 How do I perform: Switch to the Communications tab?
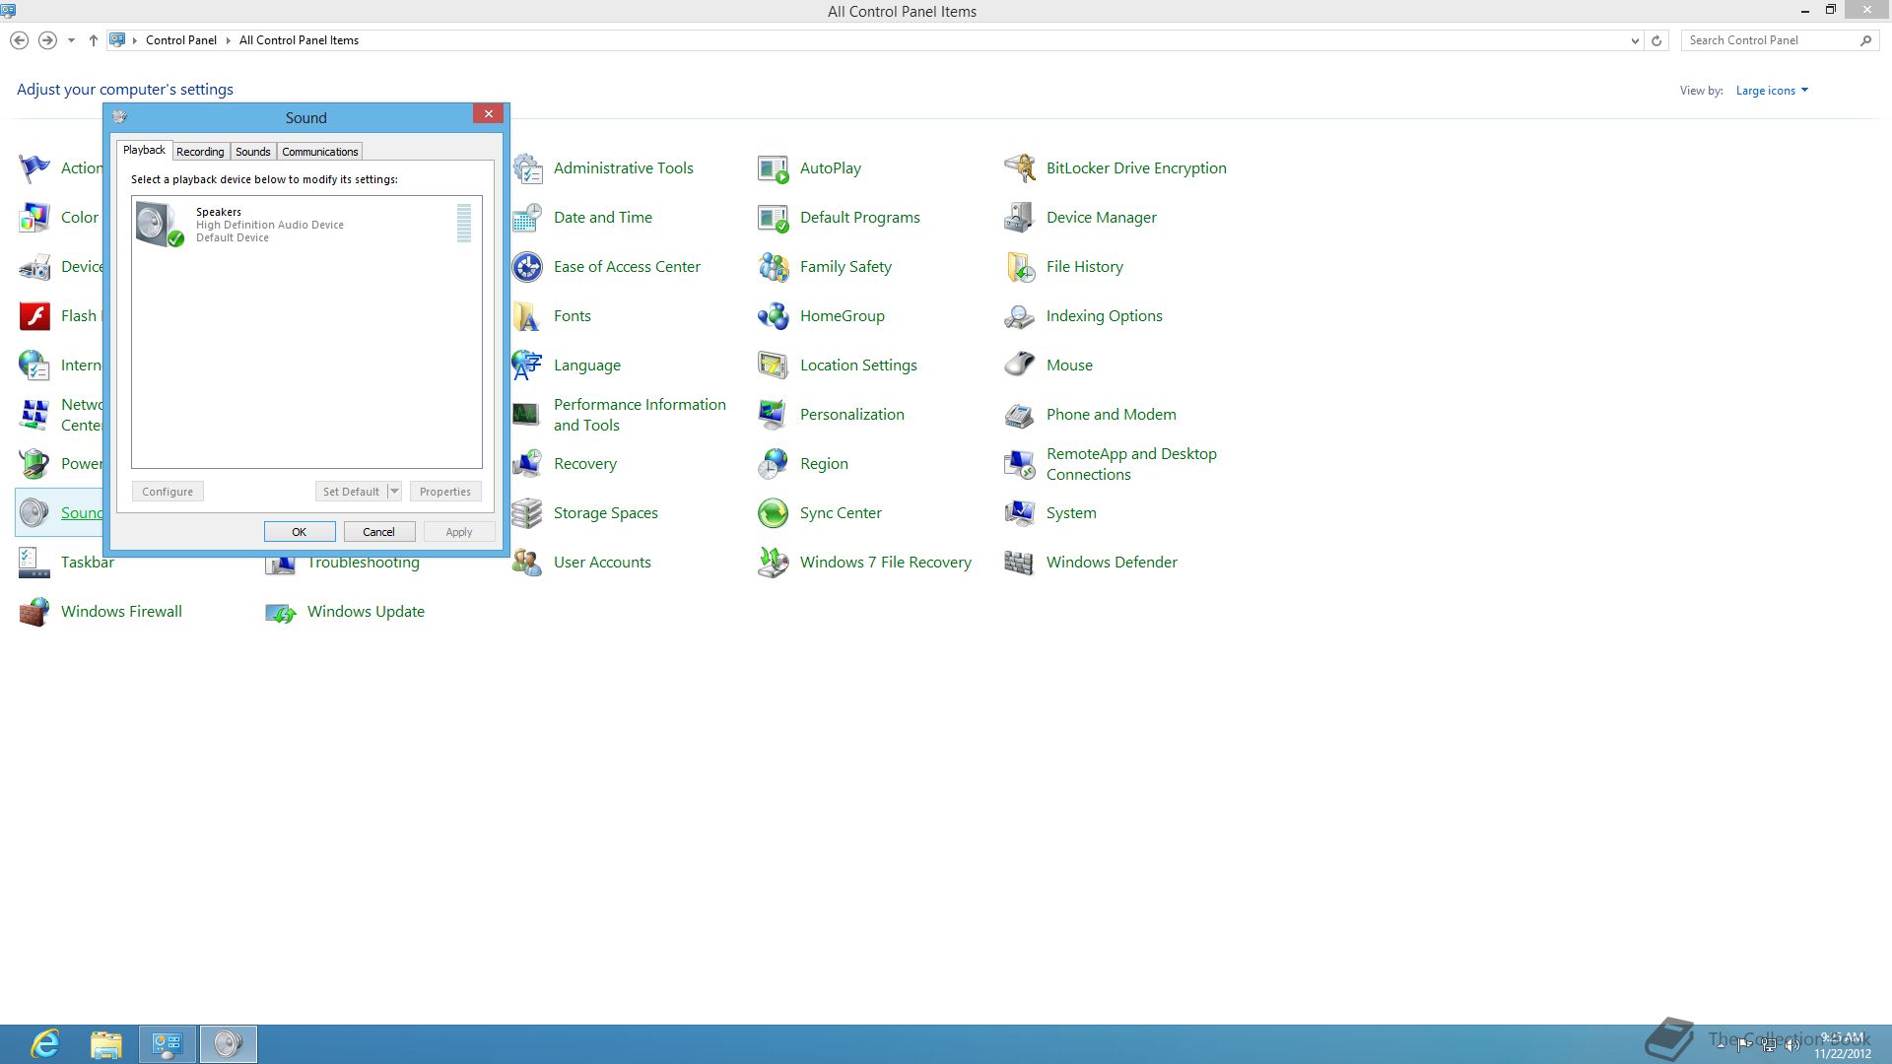320,152
